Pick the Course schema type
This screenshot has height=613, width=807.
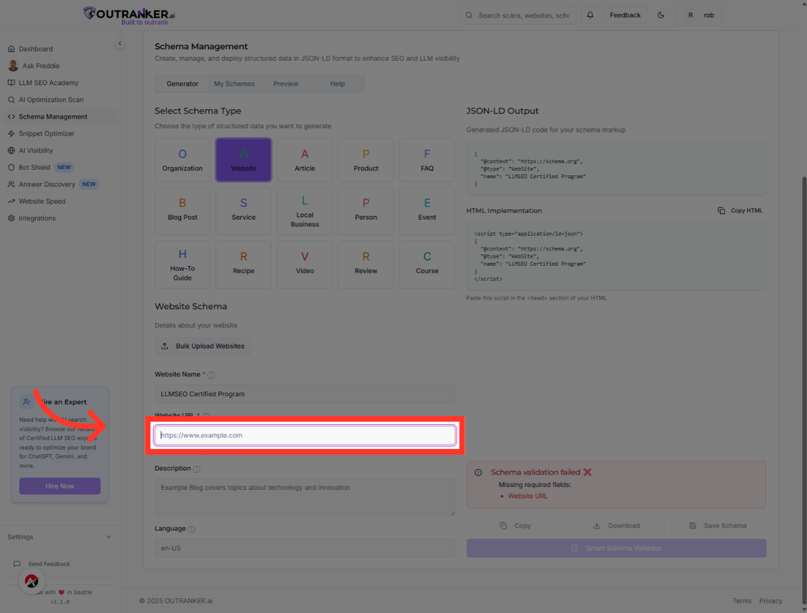click(x=427, y=264)
